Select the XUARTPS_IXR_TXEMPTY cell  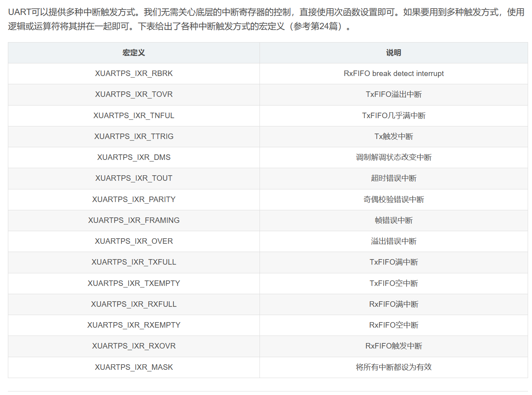(134, 284)
